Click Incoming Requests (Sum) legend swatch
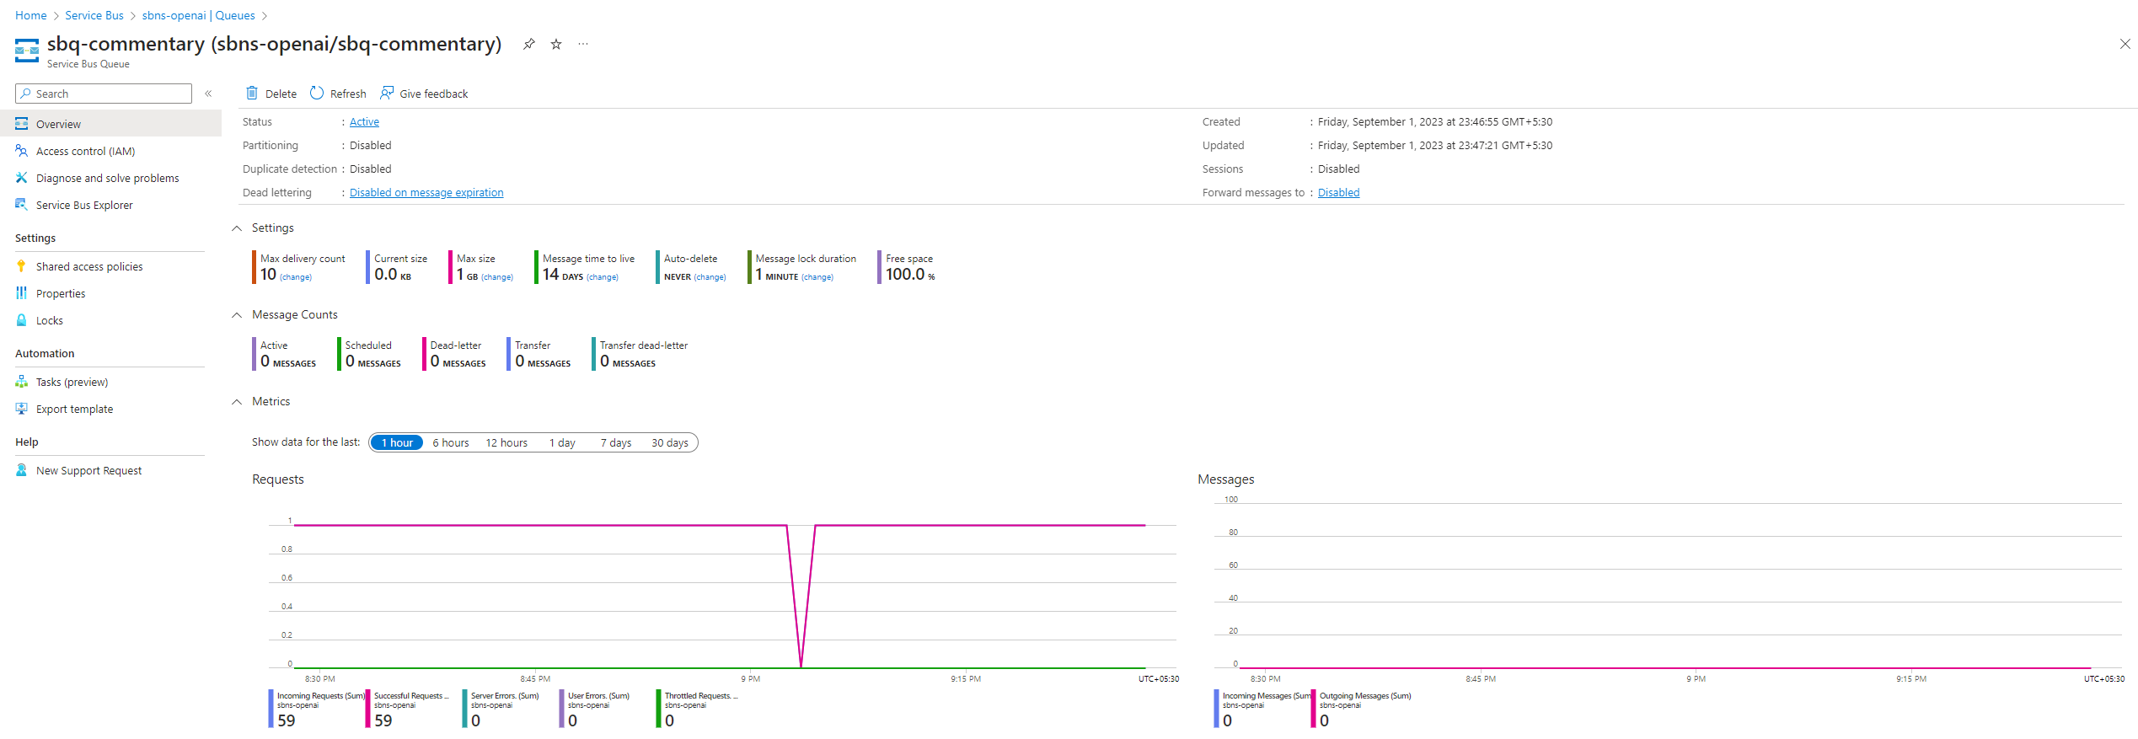Image resolution: width=2138 pixels, height=739 pixels. (271, 709)
